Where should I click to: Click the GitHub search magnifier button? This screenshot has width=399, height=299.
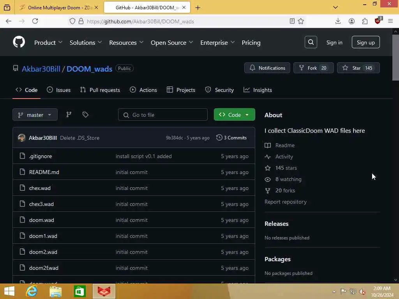click(311, 42)
